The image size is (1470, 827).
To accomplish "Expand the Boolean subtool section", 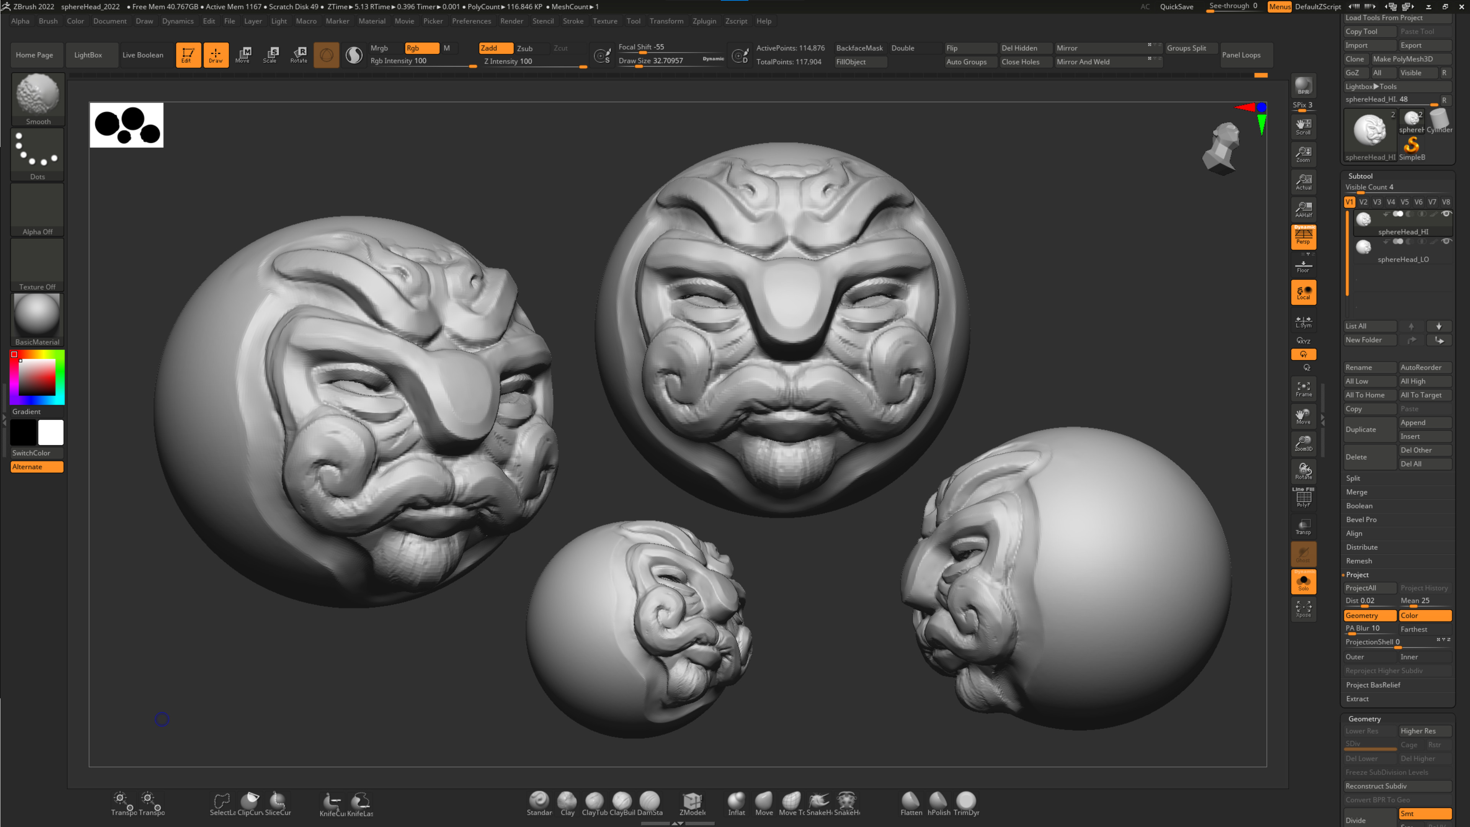I will pyautogui.click(x=1359, y=506).
